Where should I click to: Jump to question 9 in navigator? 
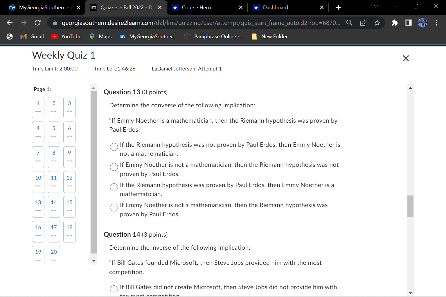tap(69, 157)
